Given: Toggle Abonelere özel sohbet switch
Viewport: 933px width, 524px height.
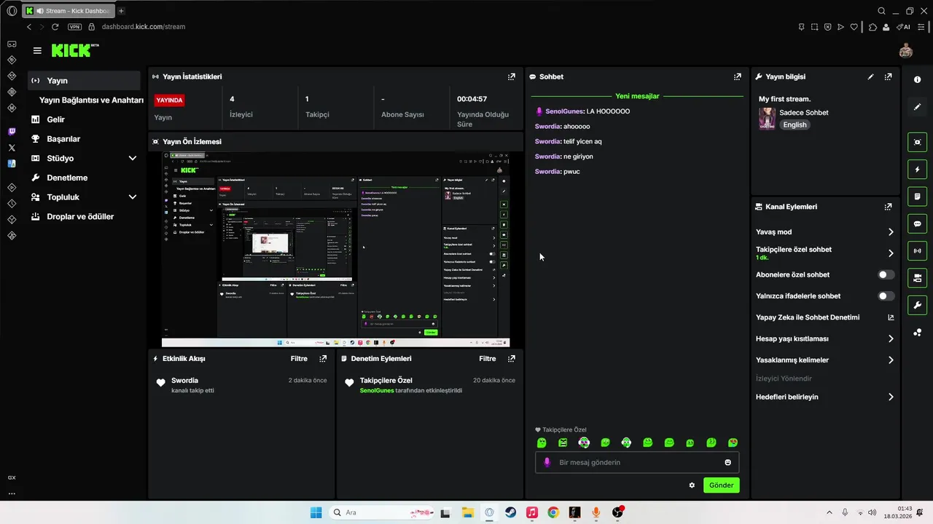Looking at the screenshot, I should coord(886,274).
